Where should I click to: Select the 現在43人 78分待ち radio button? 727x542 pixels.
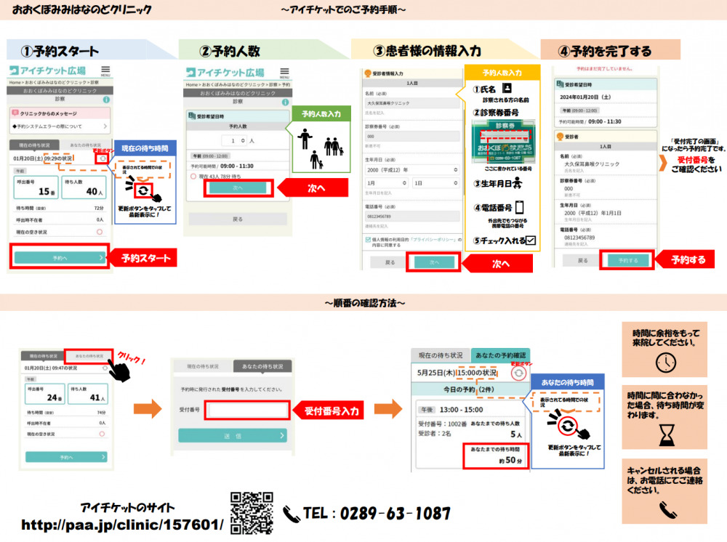pyautogui.click(x=193, y=176)
